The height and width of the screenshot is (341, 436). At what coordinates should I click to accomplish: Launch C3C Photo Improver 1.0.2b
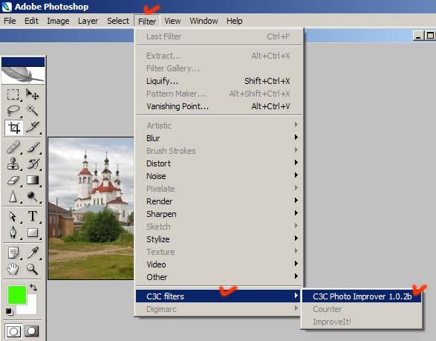pyautogui.click(x=362, y=296)
